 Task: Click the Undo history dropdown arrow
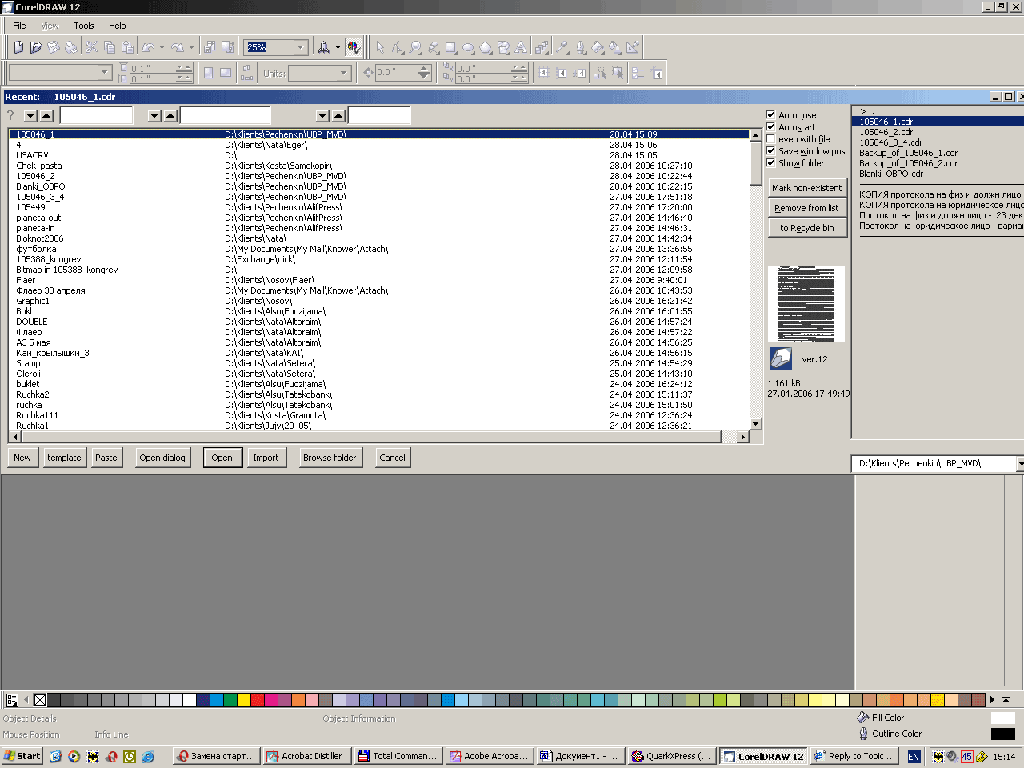[x=161, y=47]
